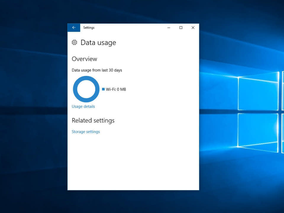
Task: Minimize the Settings window
Action: [169, 28]
